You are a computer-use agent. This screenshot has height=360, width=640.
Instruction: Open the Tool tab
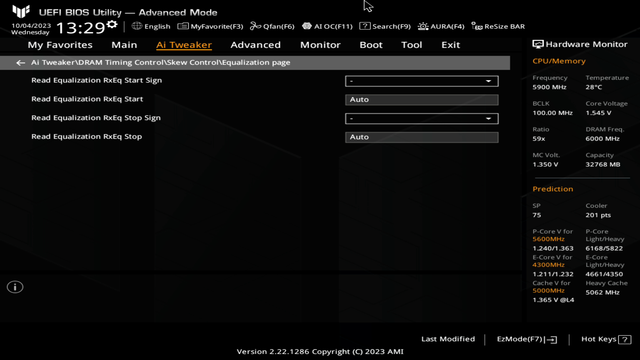click(x=412, y=45)
